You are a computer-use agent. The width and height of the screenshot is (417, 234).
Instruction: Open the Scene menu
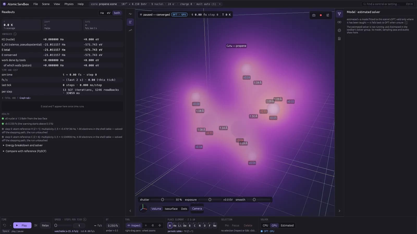46,4
